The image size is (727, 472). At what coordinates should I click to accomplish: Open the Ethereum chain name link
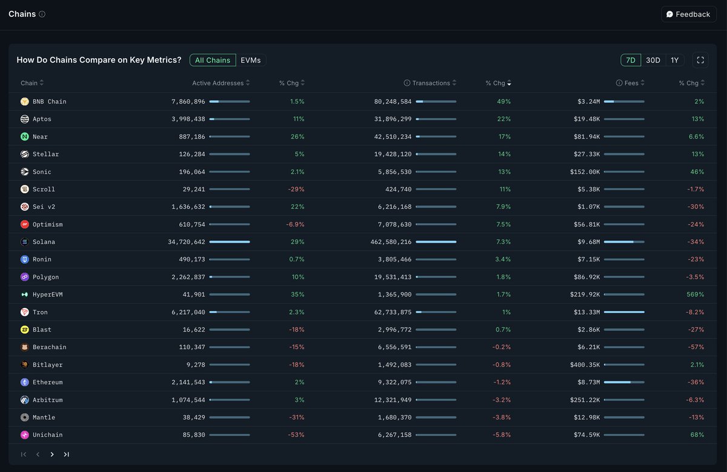pos(48,382)
